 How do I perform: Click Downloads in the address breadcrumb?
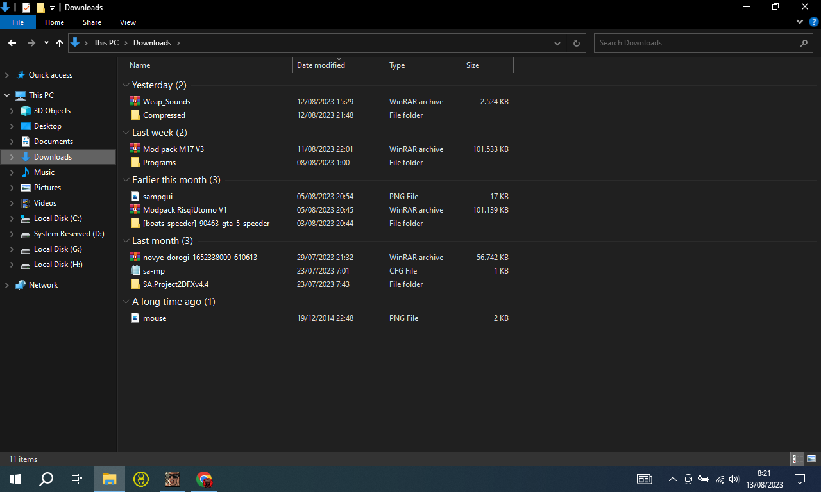click(x=152, y=43)
